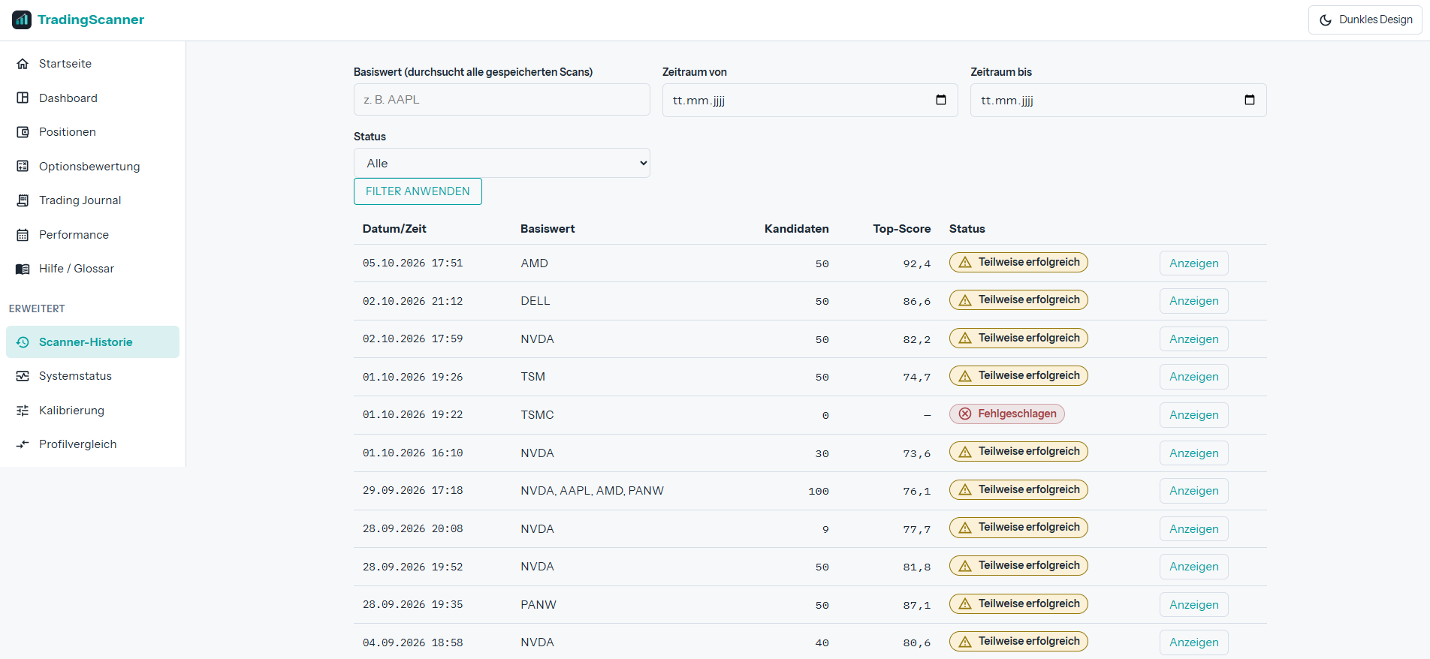The width and height of the screenshot is (1430, 659).
Task: Show the TSM scan from 01.10.2026 19:26
Action: (x=1193, y=377)
